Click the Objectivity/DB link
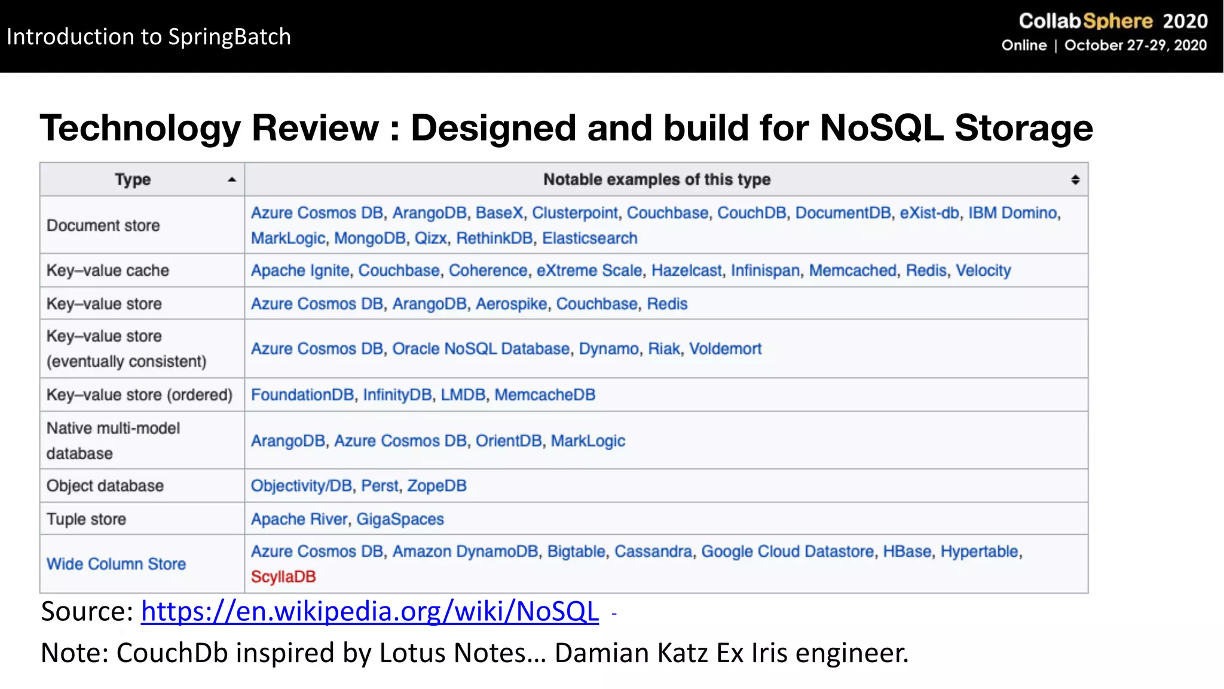The height and width of the screenshot is (689, 1224). tap(301, 486)
